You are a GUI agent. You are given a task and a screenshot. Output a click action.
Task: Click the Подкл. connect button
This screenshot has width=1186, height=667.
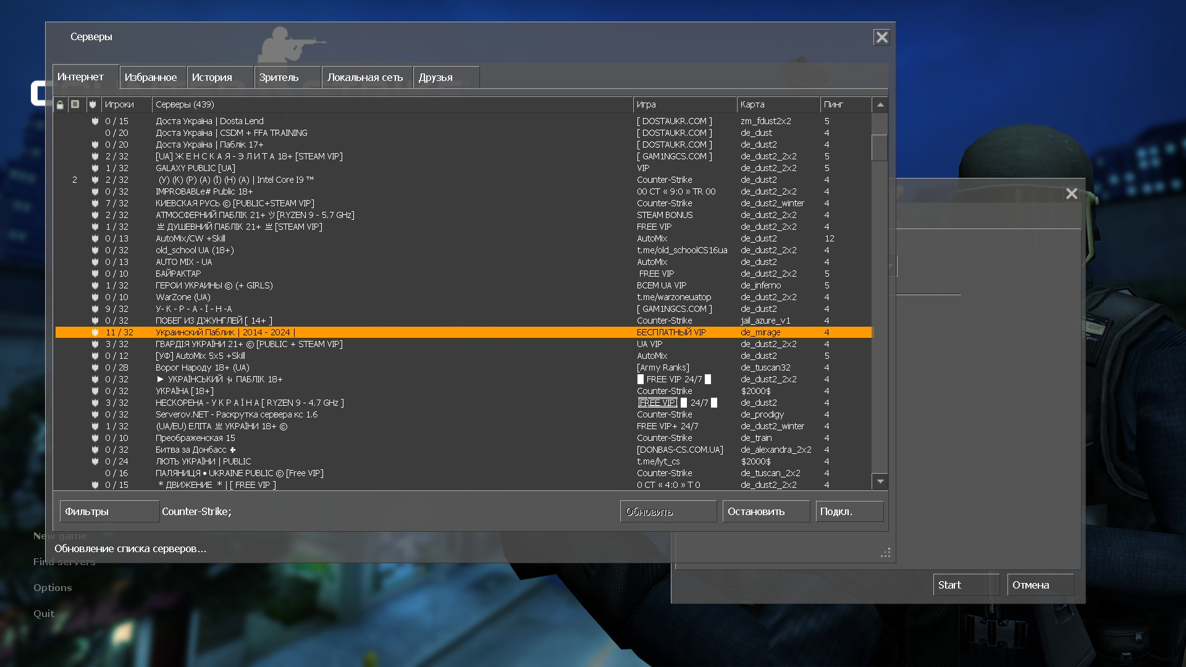coord(849,511)
